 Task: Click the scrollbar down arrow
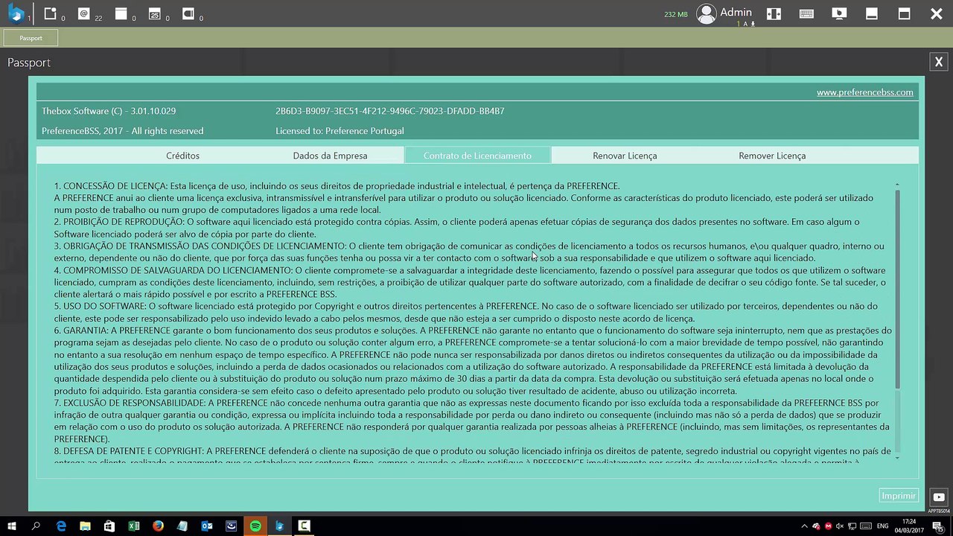coord(897,458)
